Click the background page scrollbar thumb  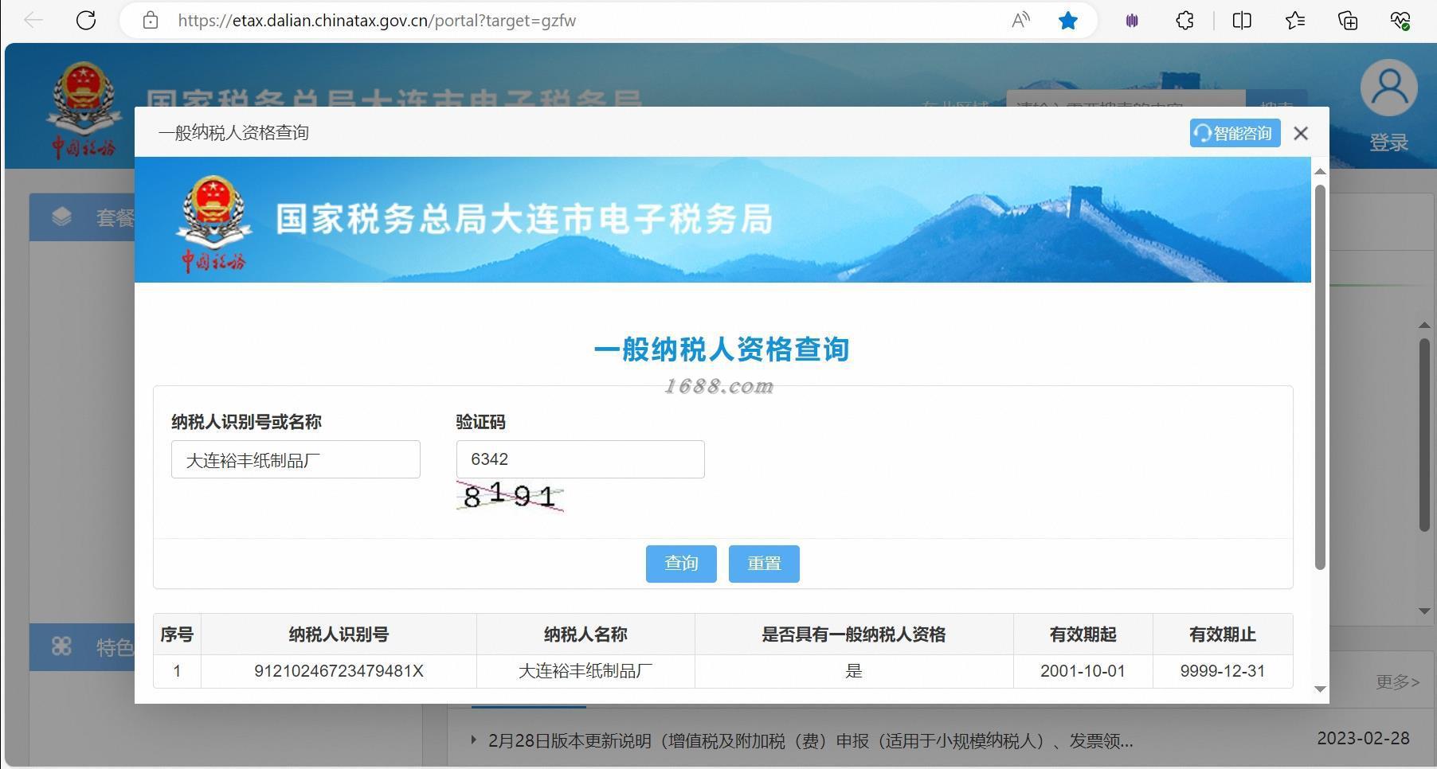(1424, 435)
